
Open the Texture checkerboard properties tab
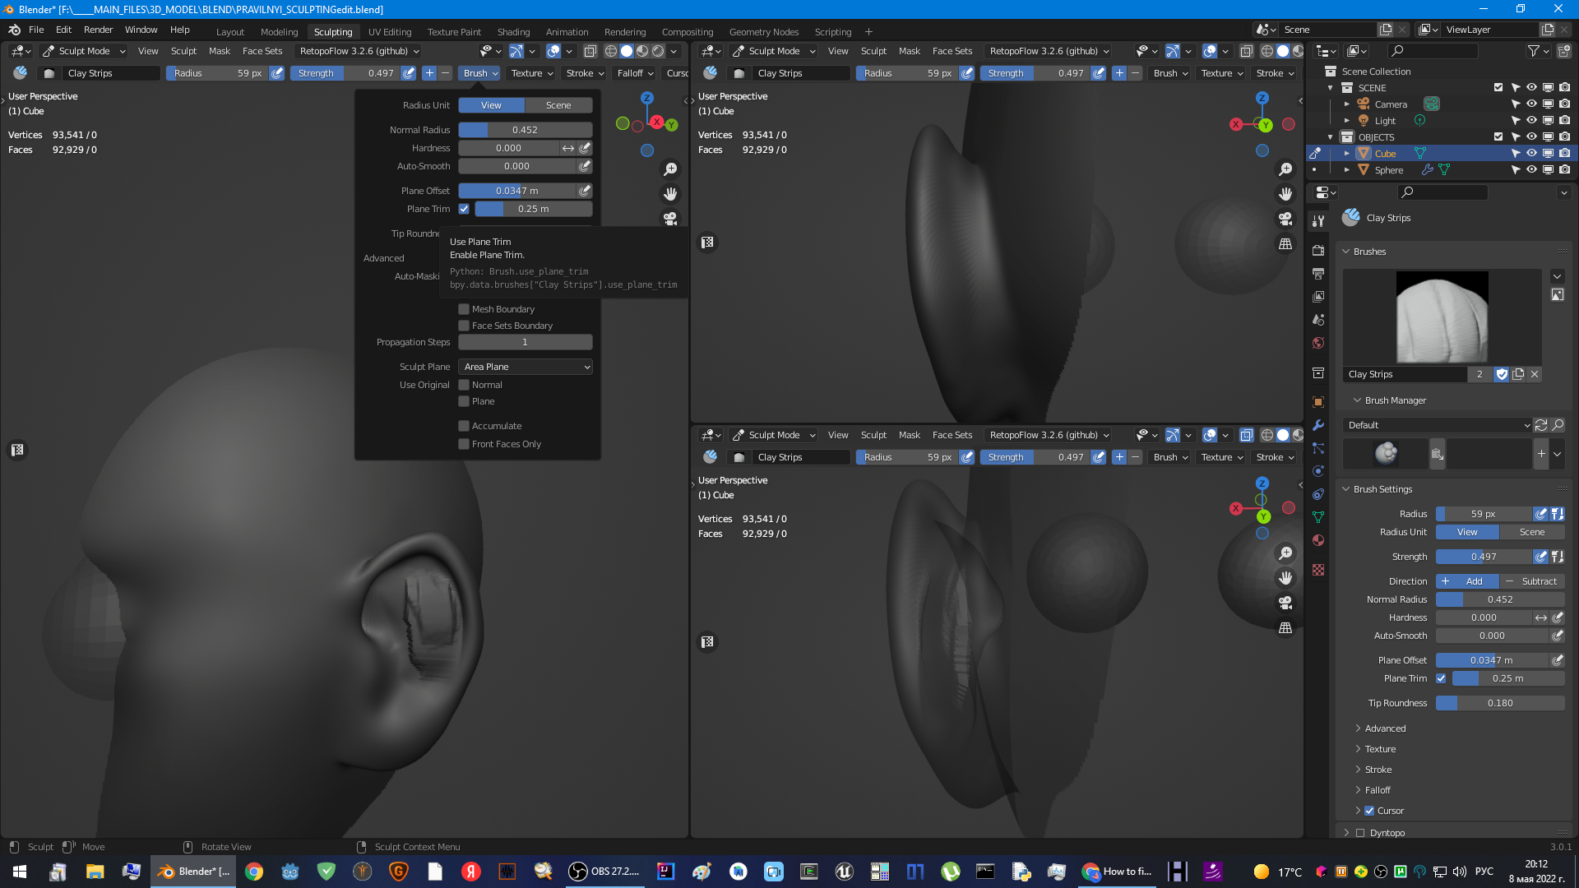[x=1318, y=570]
